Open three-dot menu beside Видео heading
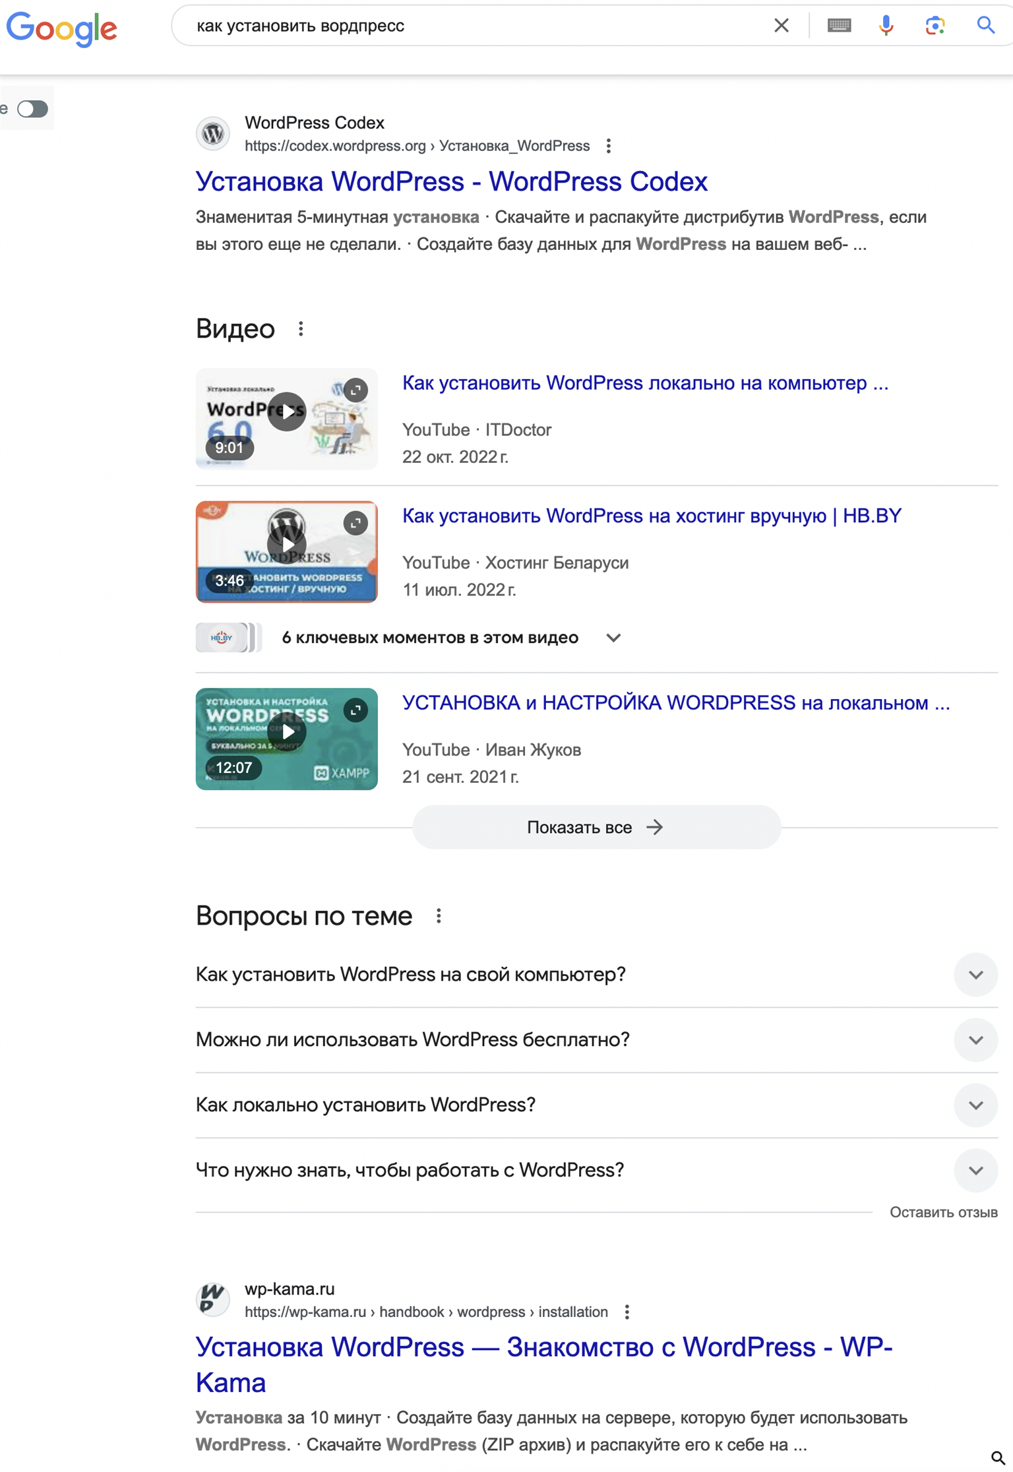The height and width of the screenshot is (1472, 1013). coord(301,329)
